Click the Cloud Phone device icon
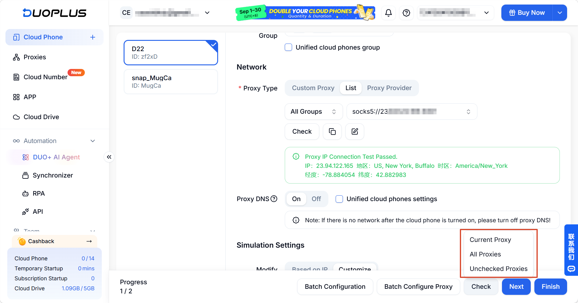This screenshot has height=303, width=578. point(16,37)
